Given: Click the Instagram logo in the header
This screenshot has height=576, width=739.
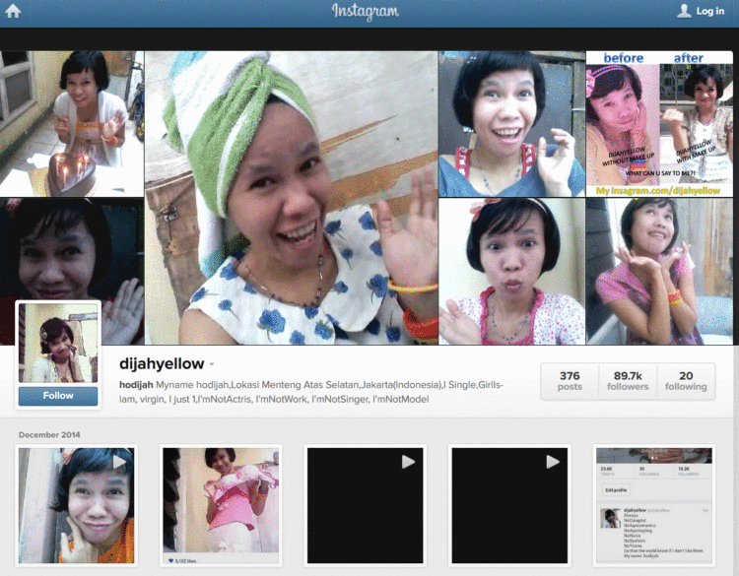Looking at the screenshot, I should tap(366, 12).
